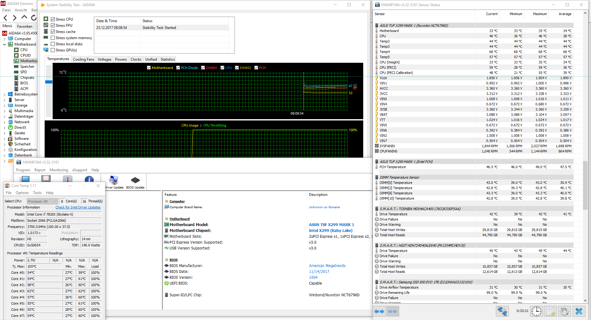Click Betriebssystem Windows logo icon
The height and width of the screenshot is (320, 591).
(10, 94)
